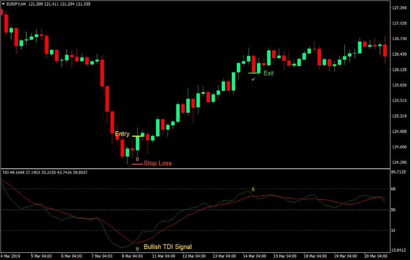Select the Exit text label
The height and width of the screenshot is (260, 411).
268,73
